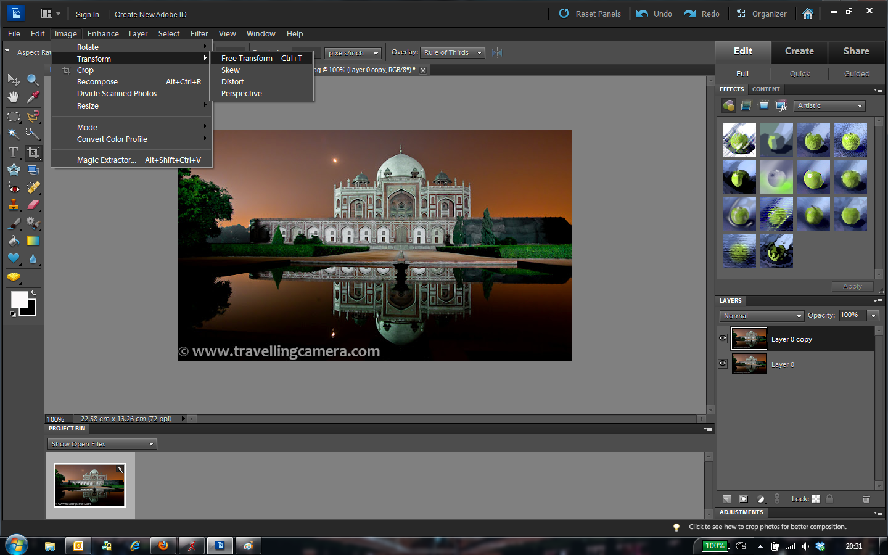The height and width of the screenshot is (555, 888).
Task: Select the Move tool
Action: (x=14, y=79)
